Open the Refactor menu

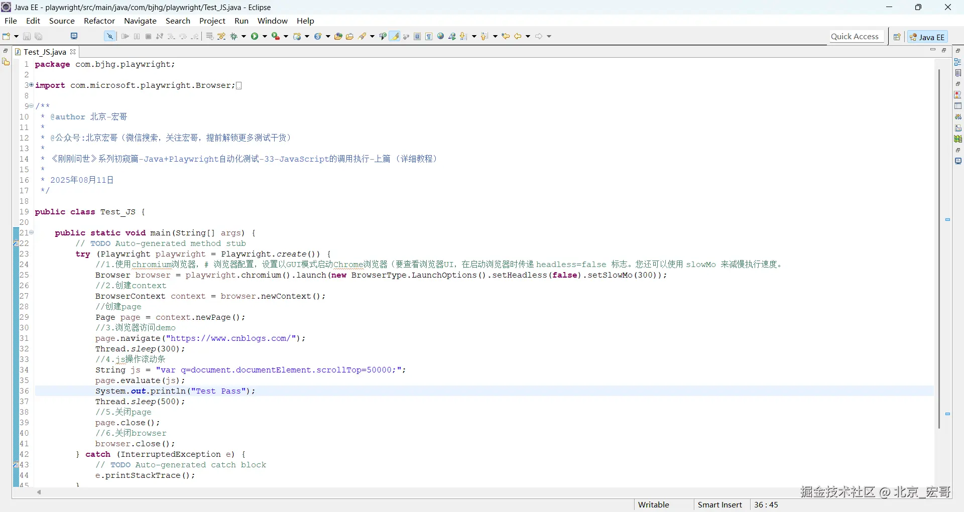point(99,21)
